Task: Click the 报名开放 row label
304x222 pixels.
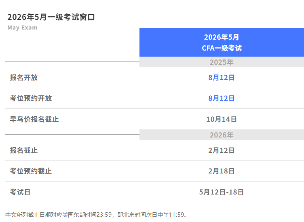Action: (x=24, y=78)
